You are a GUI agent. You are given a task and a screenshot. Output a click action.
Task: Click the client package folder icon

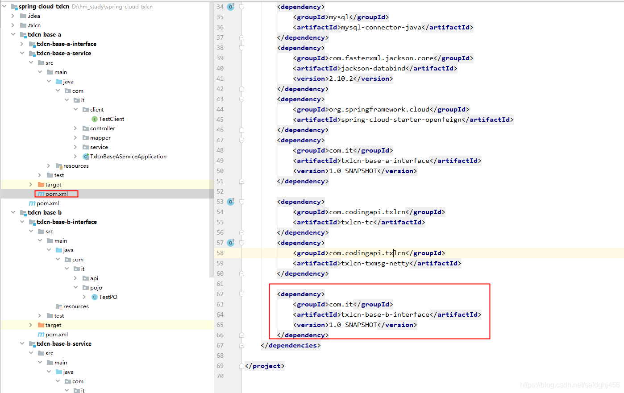click(86, 110)
